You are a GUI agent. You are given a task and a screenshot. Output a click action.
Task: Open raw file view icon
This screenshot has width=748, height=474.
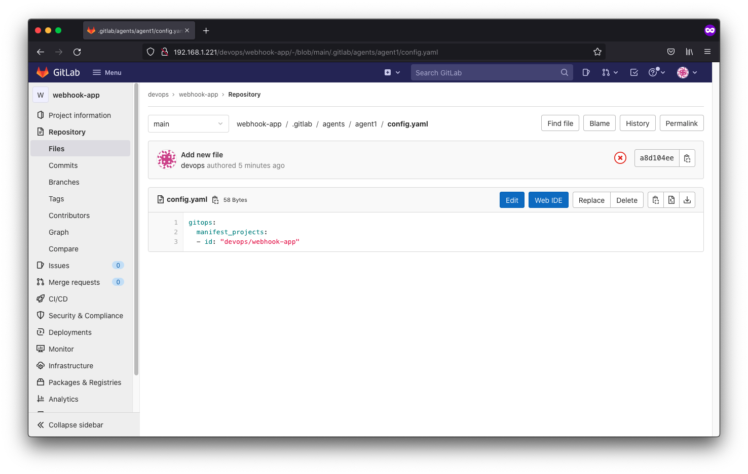tap(671, 200)
